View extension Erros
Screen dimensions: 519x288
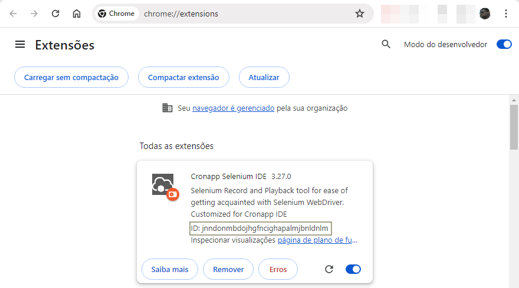pyautogui.click(x=278, y=269)
